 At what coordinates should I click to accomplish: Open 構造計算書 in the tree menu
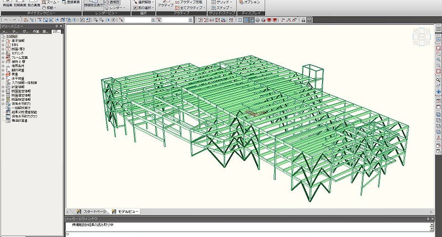[x=20, y=120]
